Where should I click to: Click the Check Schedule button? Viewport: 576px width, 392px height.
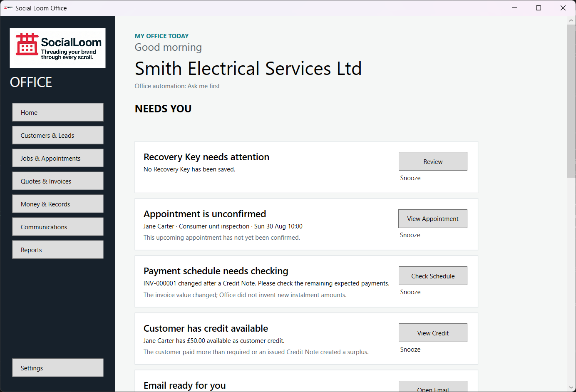(x=433, y=276)
